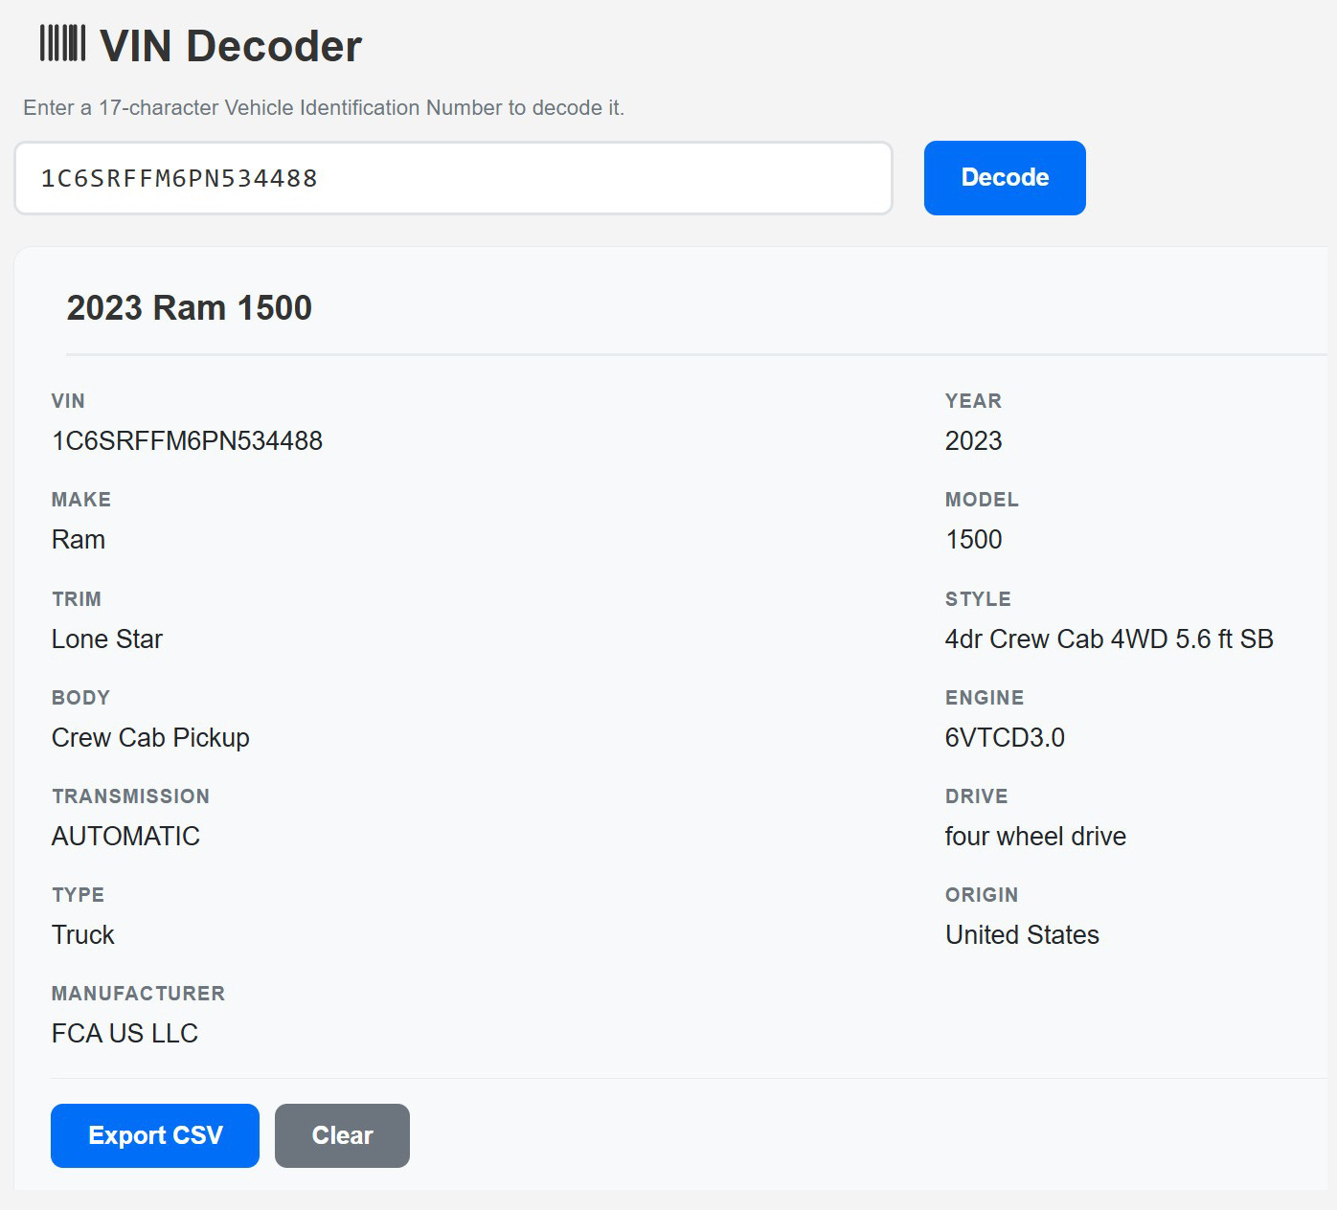Click the make value Ram

pyautogui.click(x=79, y=540)
